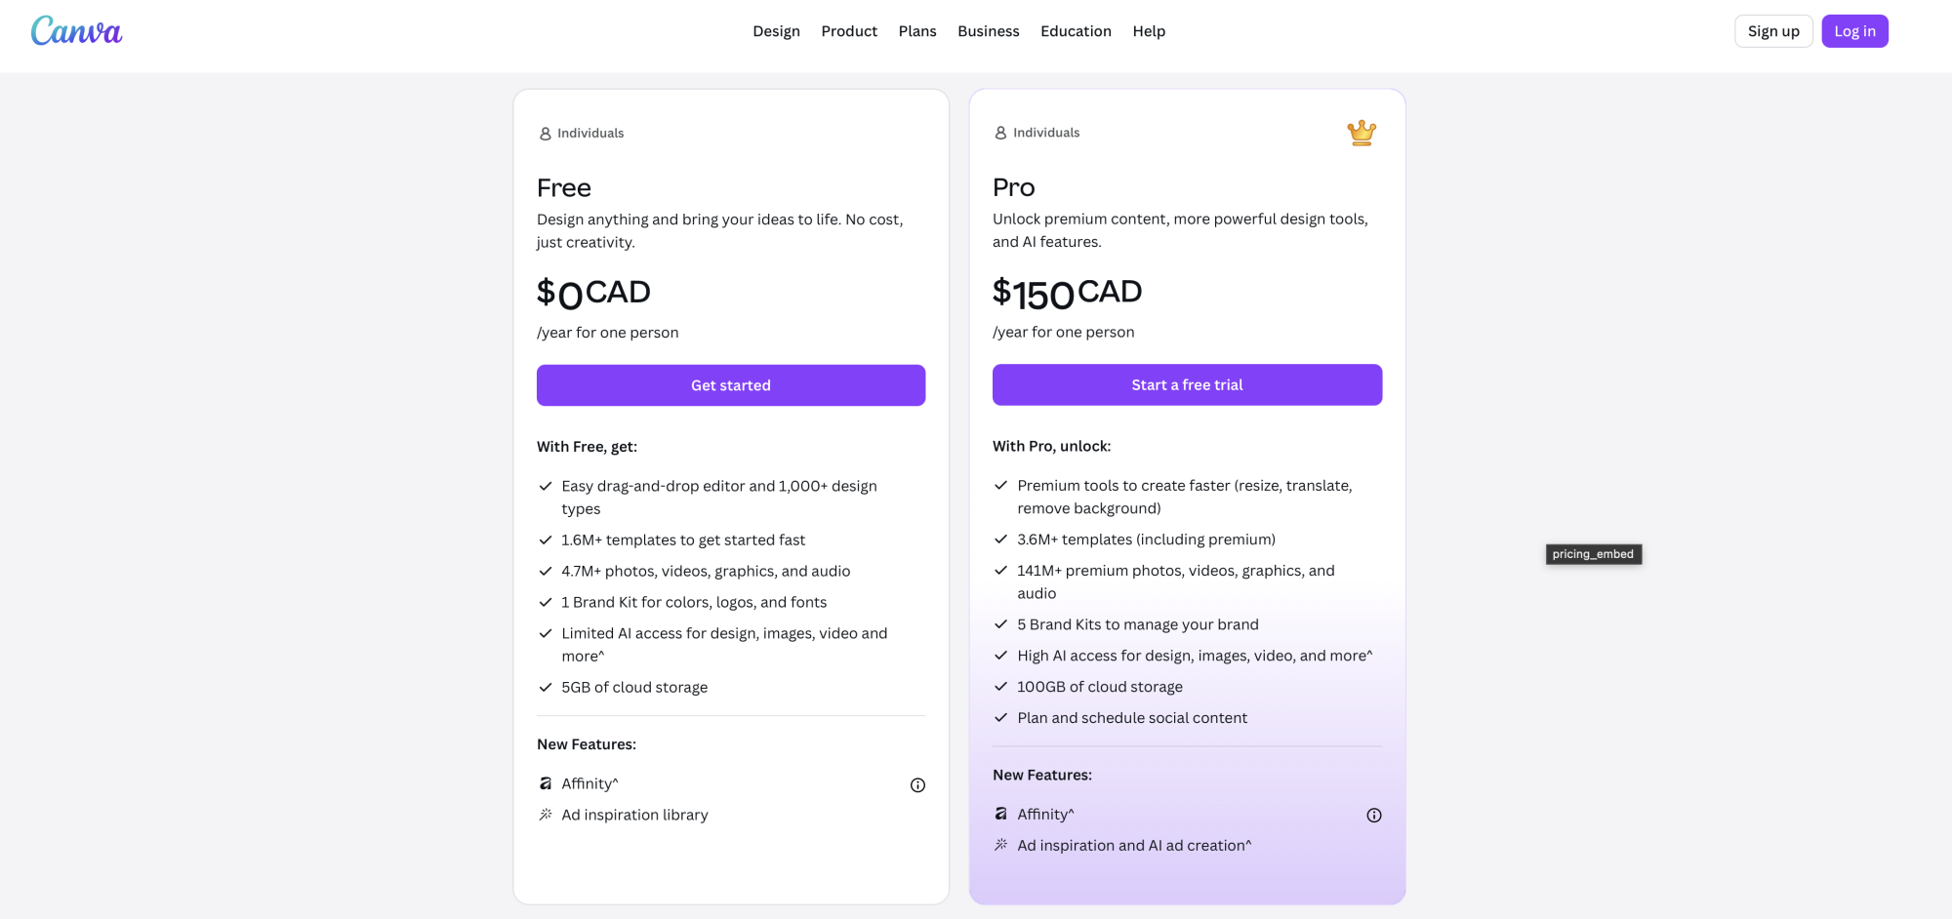Click the Affinity logo icon in Free plan
This screenshot has width=1952, height=919.
(x=546, y=783)
